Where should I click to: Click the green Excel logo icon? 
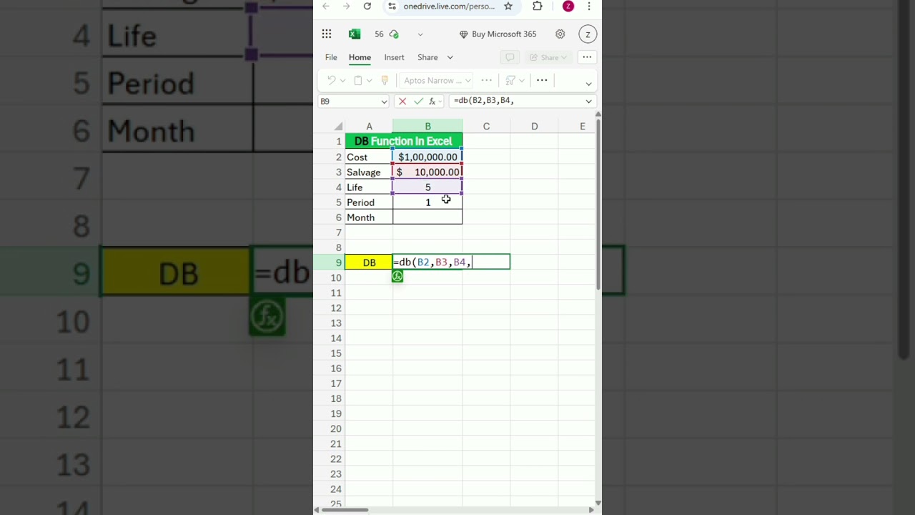coord(354,34)
